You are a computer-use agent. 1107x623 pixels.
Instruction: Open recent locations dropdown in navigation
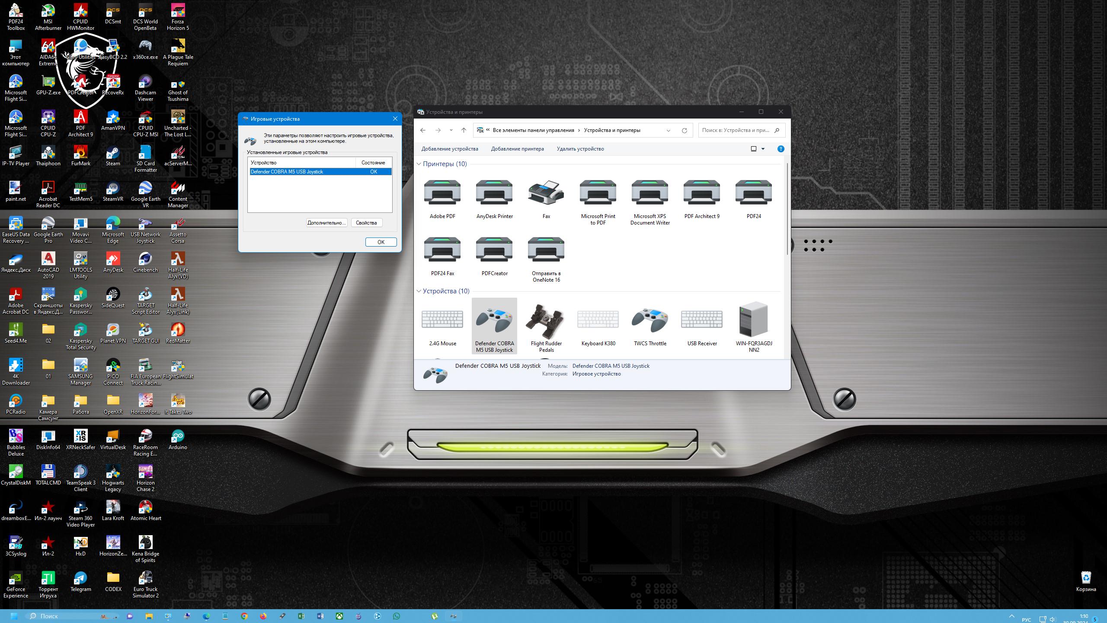[451, 130]
